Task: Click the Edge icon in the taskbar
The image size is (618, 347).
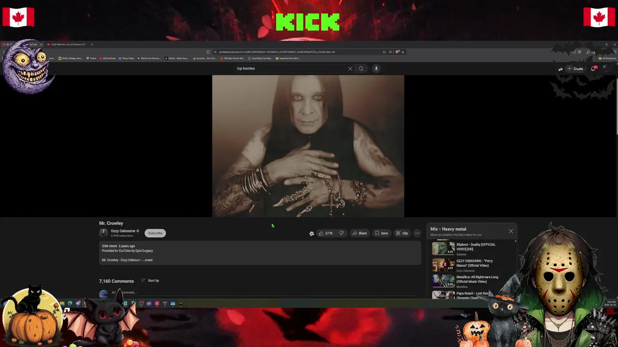Action: coord(70,304)
